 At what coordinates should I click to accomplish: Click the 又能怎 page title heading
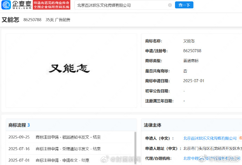(x=11, y=20)
